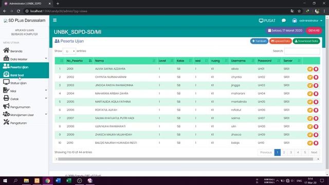
Task: Edit row for ZHASCA MALIKA MUJAHIDAH
Action: click(310, 135)
